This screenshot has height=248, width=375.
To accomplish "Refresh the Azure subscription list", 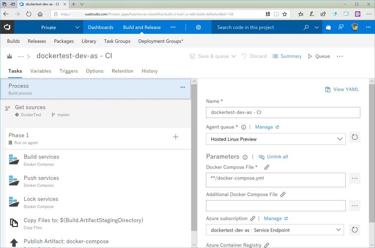I will coord(354,230).
